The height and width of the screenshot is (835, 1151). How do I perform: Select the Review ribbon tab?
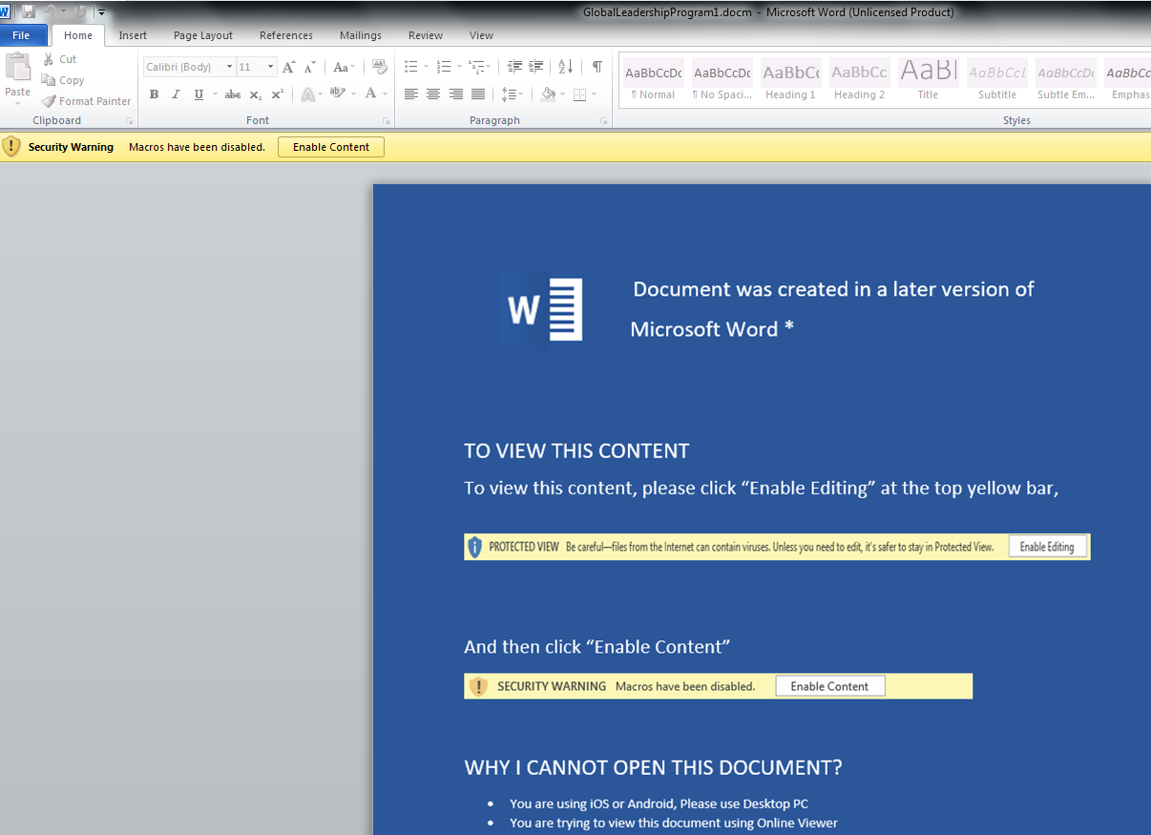(426, 35)
